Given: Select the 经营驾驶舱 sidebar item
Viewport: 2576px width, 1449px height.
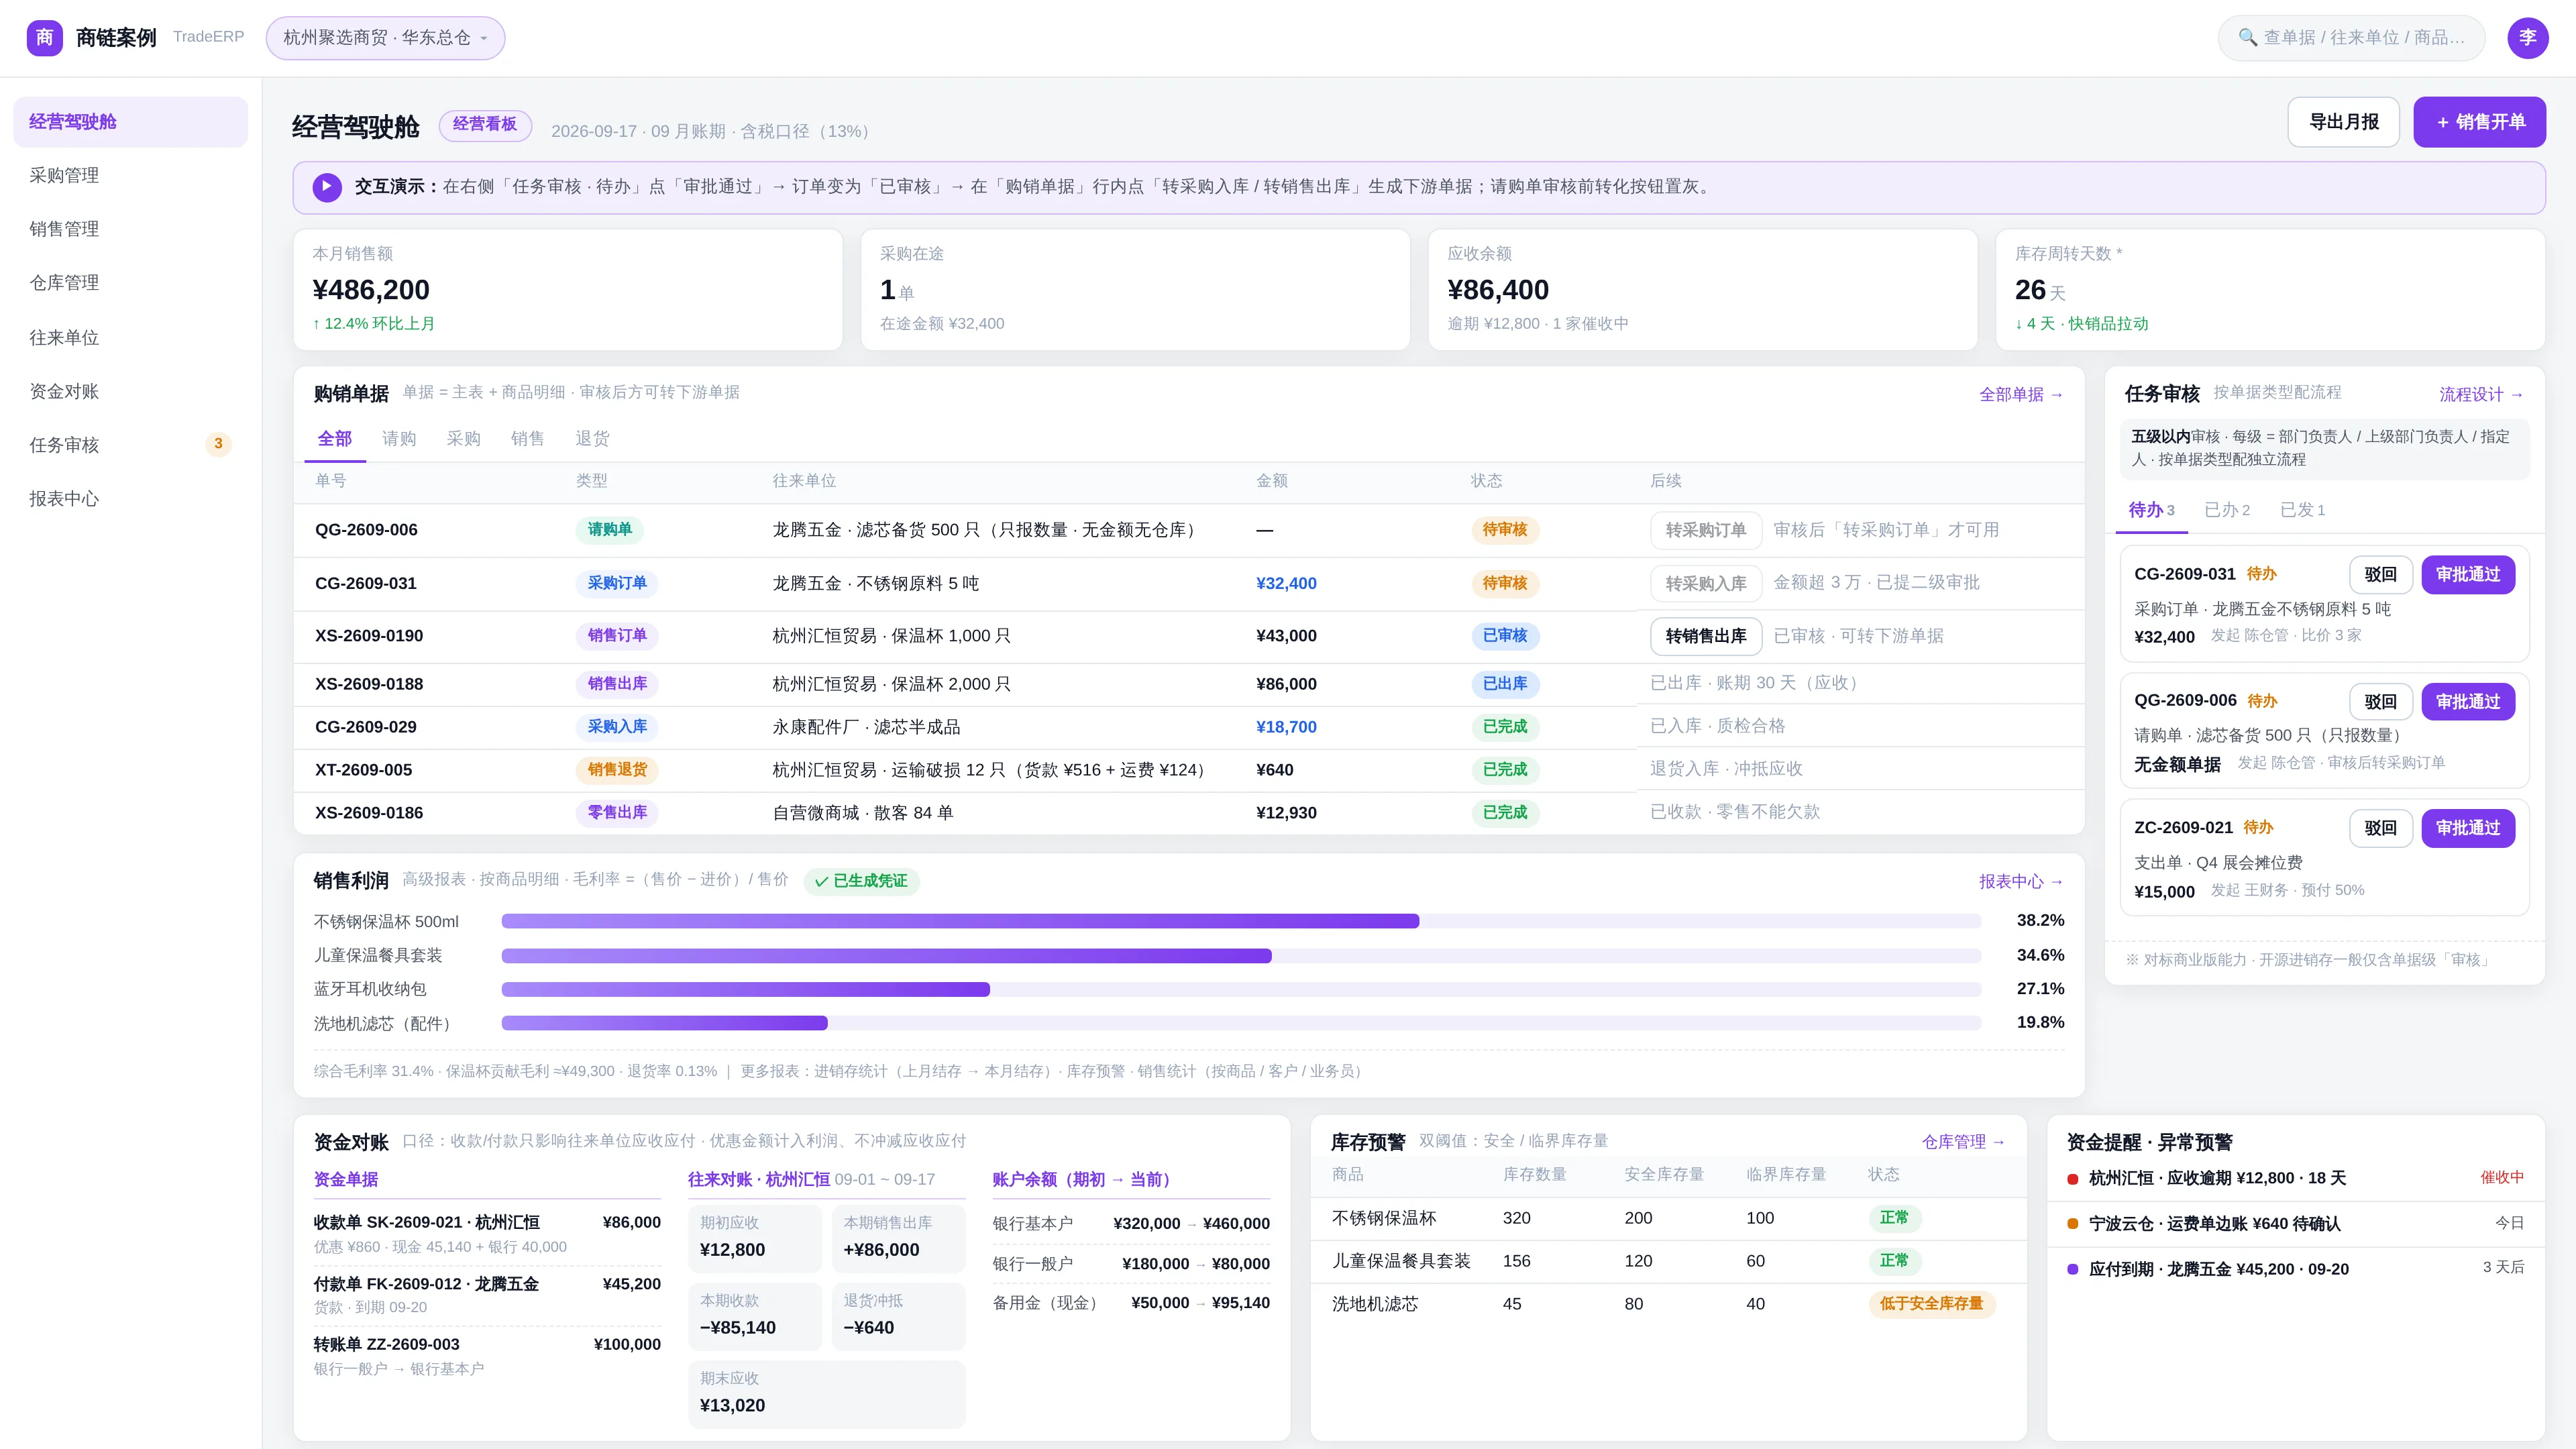Looking at the screenshot, I should (130, 122).
